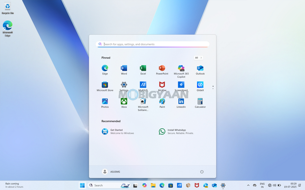Image resolution: width=305 pixels, height=190 pixels.
Task: Launch Copilot from the taskbar
Action: [144, 185]
